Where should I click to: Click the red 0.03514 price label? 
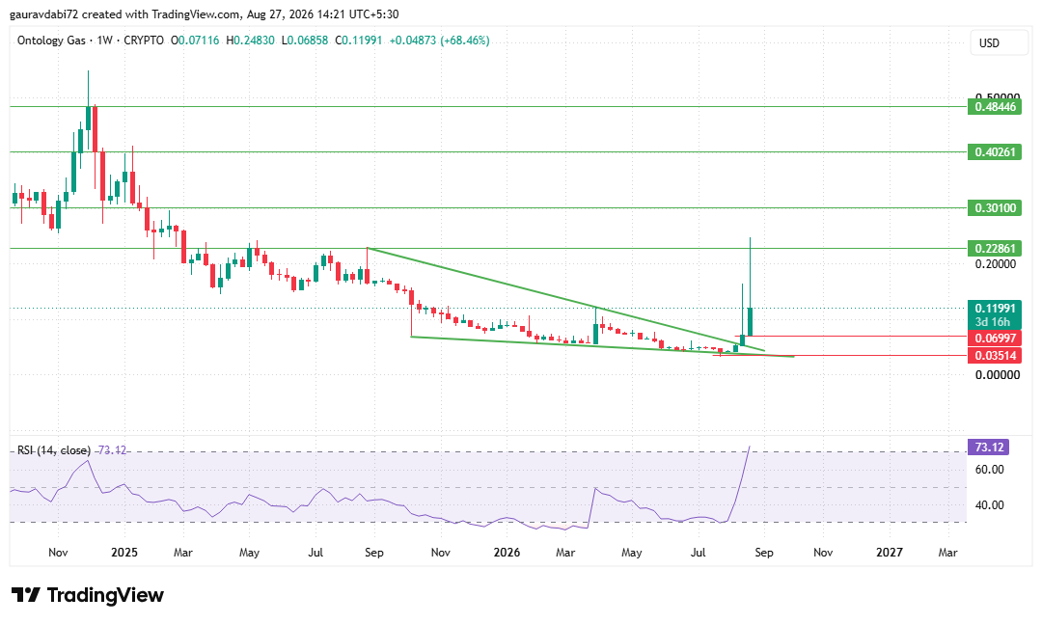(995, 356)
